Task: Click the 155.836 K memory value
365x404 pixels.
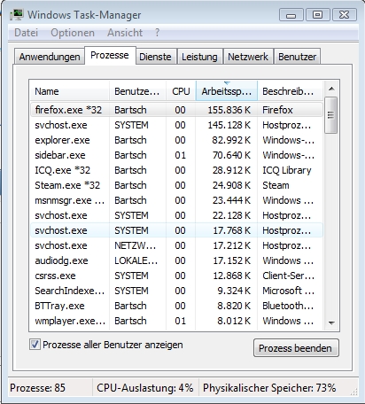Action: 229,110
